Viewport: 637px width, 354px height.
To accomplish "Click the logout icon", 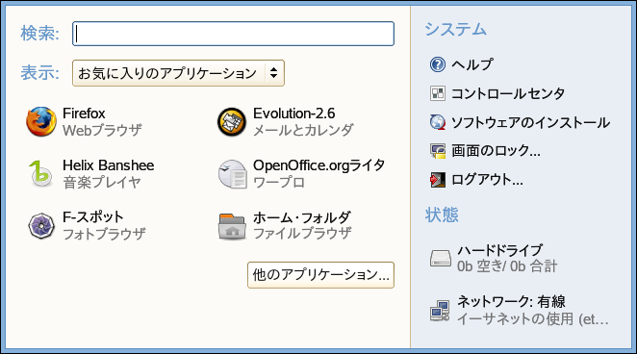I will [x=438, y=180].
